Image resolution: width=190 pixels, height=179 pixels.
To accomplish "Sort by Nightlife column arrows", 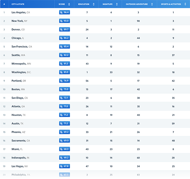I will (x=117, y=4).
